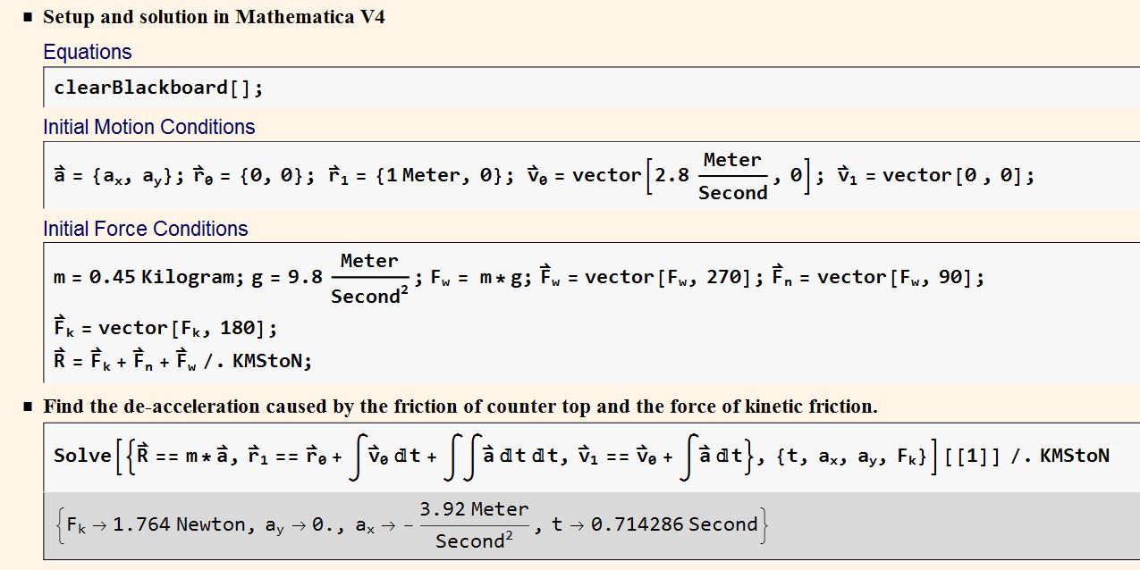
Task: Click the resultant R = Fk + Fn + Fw line
Action: (x=182, y=361)
